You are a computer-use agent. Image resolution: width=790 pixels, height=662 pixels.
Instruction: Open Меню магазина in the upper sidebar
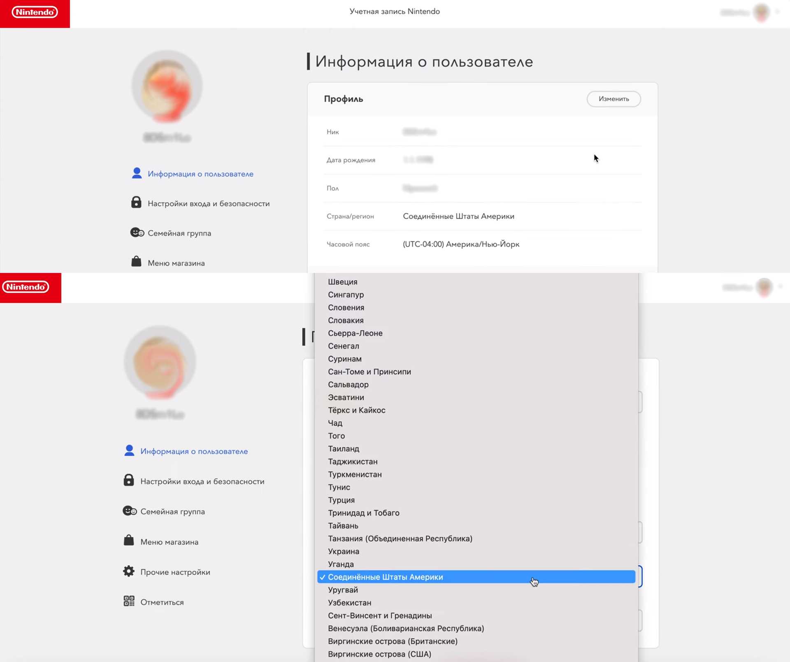point(176,263)
